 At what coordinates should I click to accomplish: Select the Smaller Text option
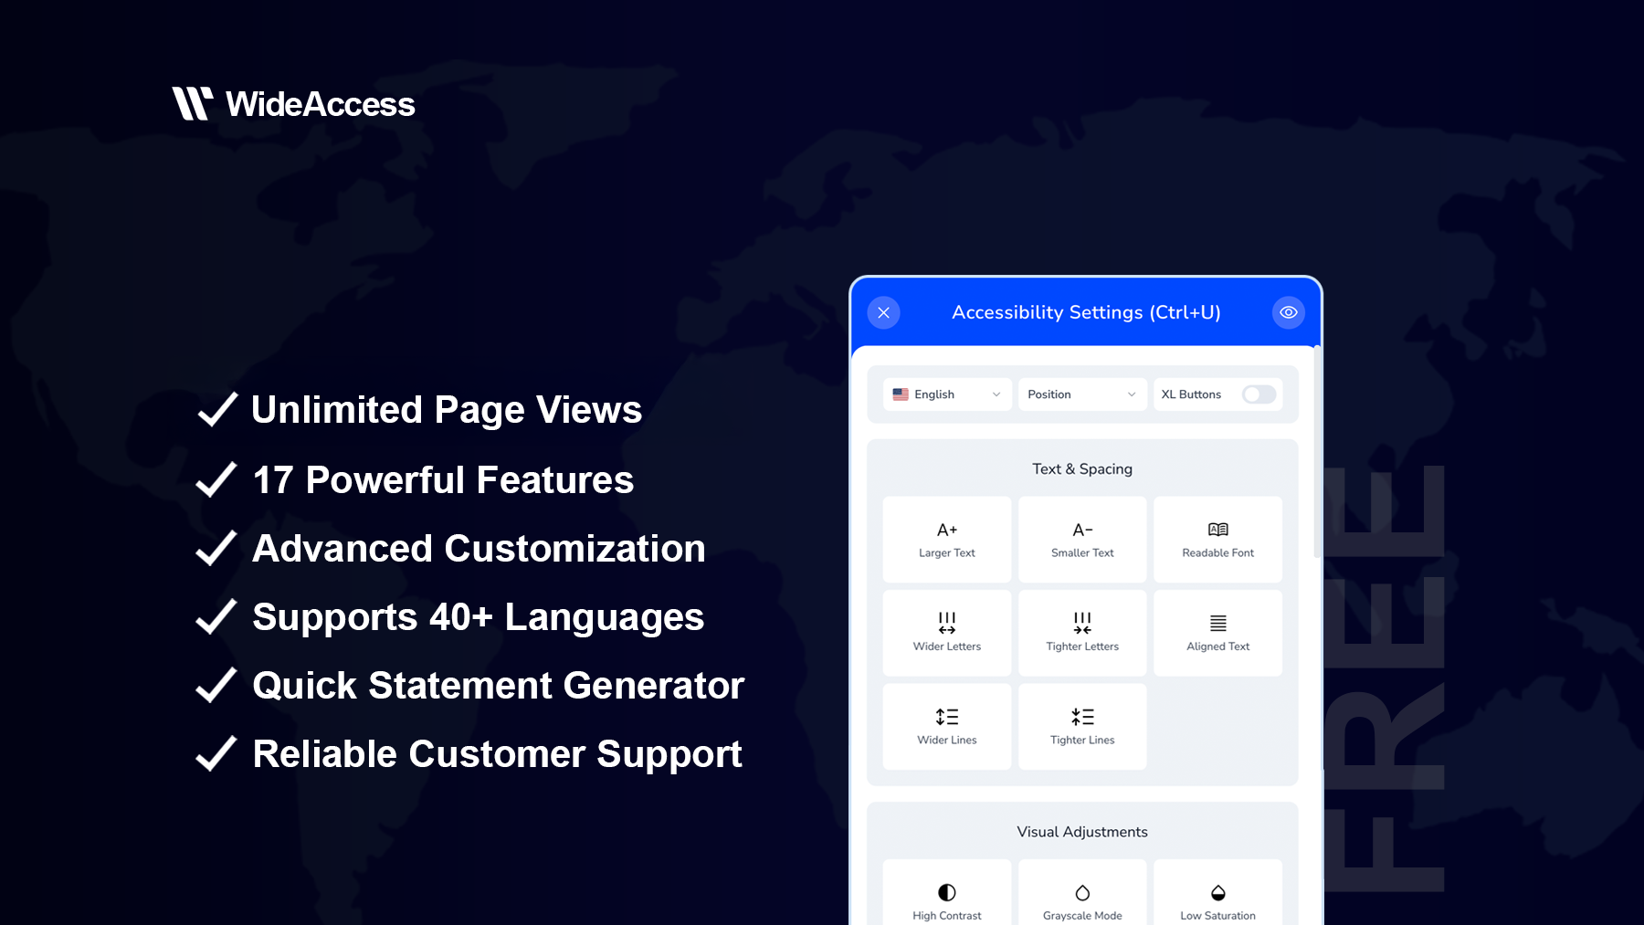pos(1081,539)
